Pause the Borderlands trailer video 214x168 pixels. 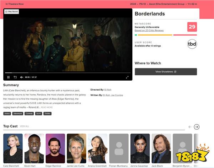(9, 77)
